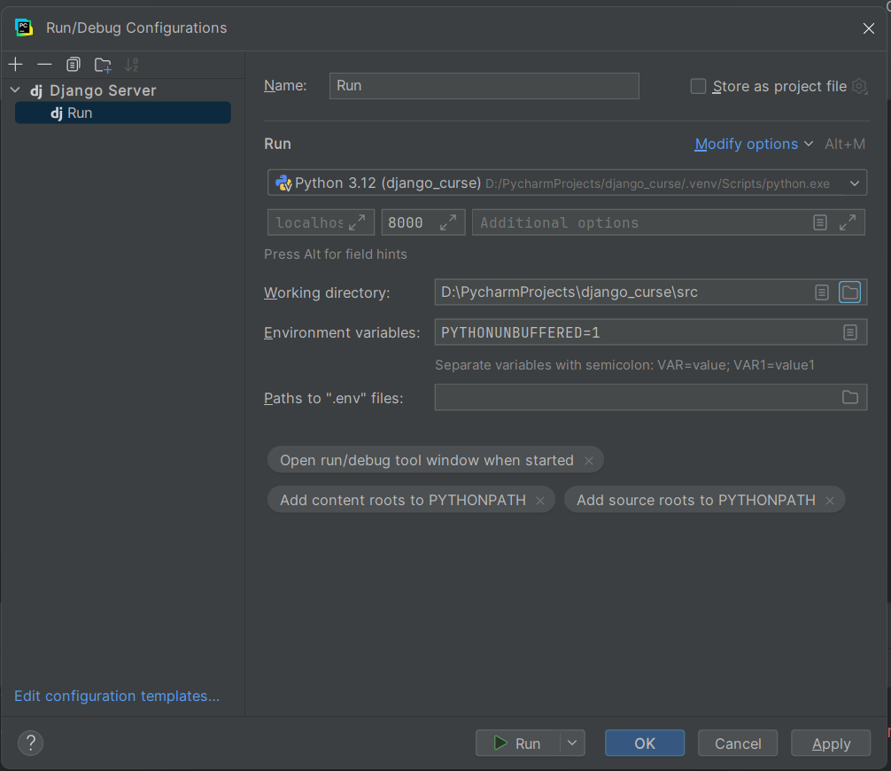
Task: Click the Name input field
Action: point(484,86)
